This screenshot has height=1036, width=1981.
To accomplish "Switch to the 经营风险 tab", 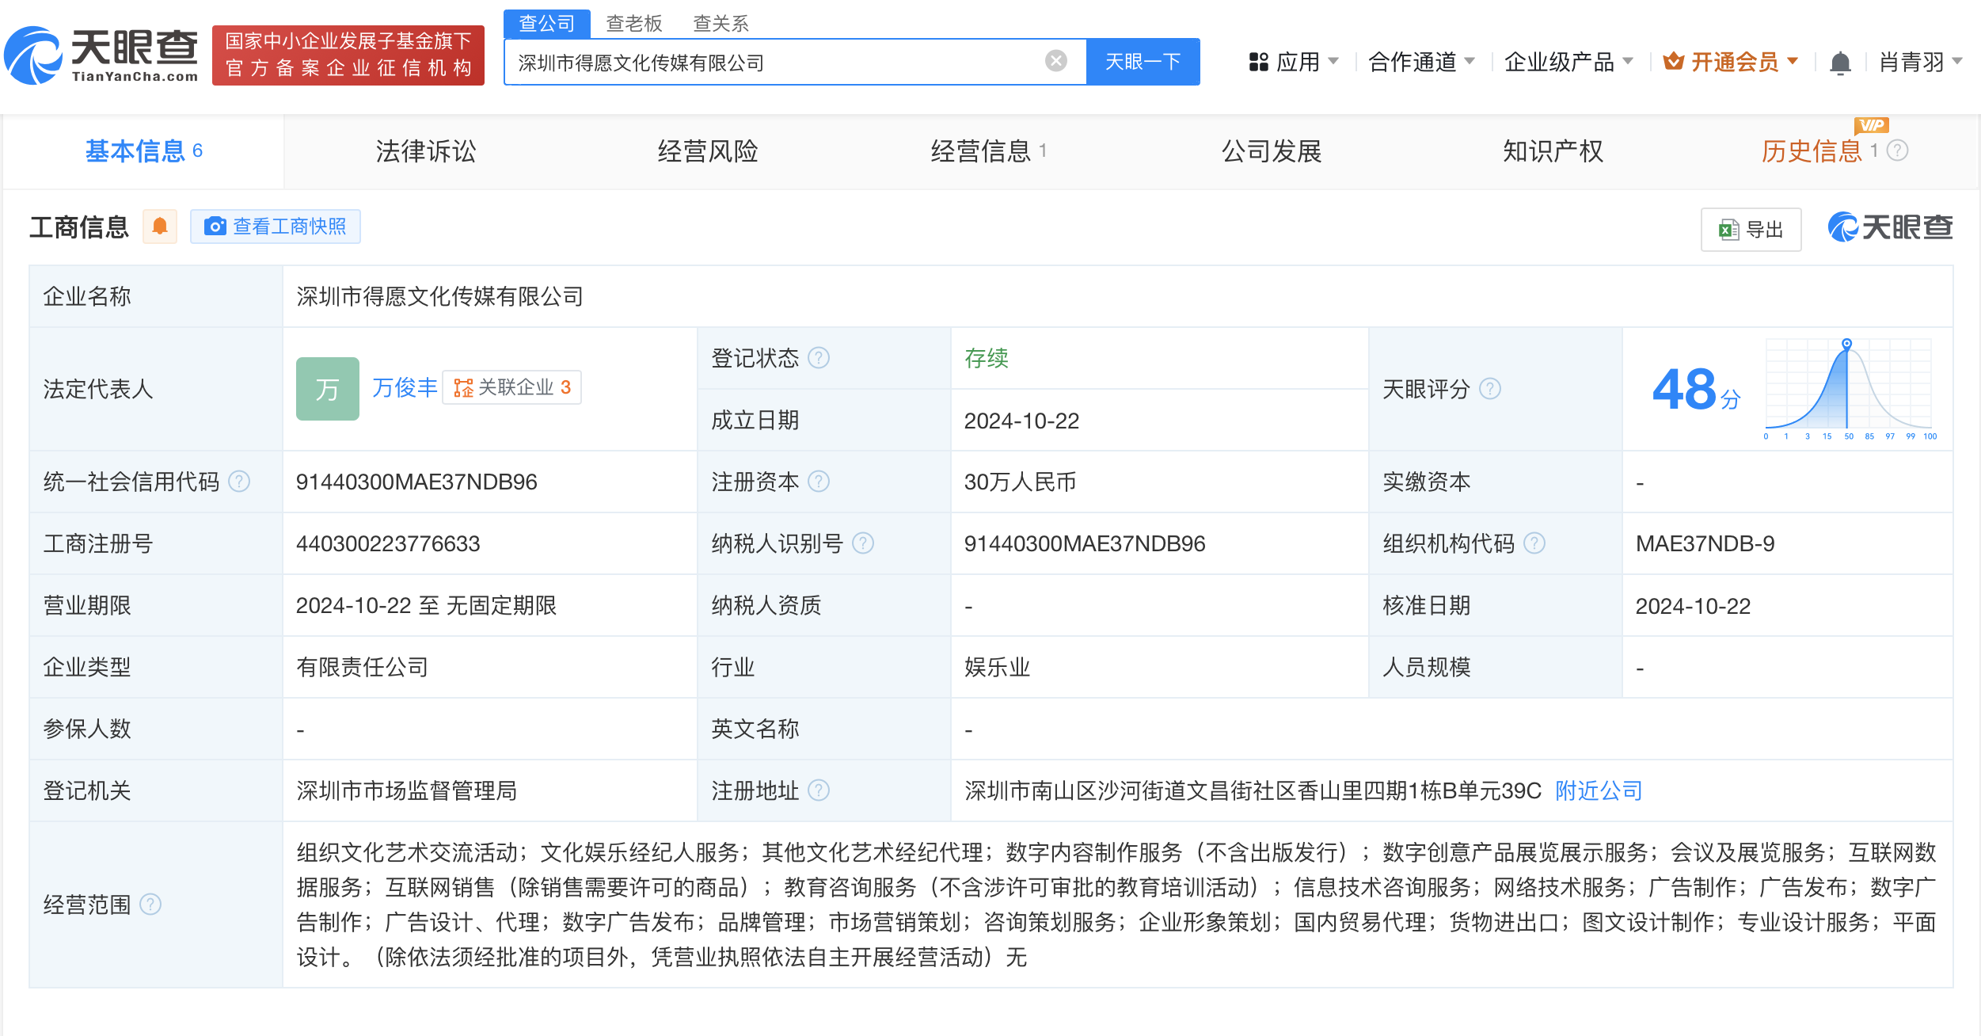I will tap(708, 151).
